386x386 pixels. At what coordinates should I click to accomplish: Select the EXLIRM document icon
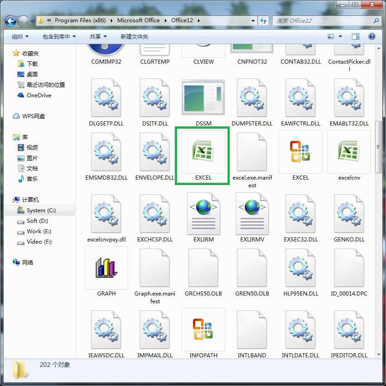203,218
